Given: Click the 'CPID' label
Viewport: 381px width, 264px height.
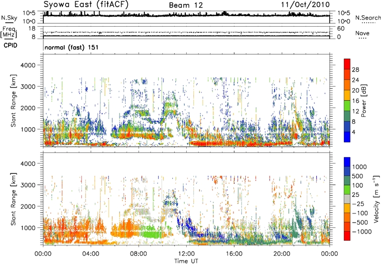Looking at the screenshot, I should click(10, 45).
